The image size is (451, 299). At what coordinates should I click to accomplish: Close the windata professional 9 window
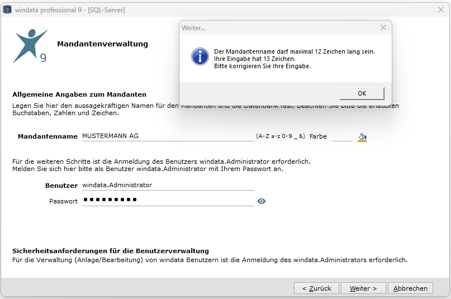coord(440,10)
